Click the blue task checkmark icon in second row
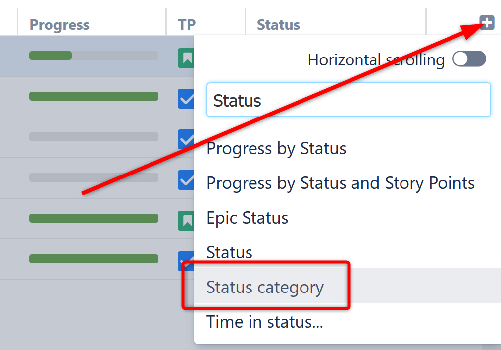Image resolution: width=501 pixels, height=350 pixels. point(186,99)
